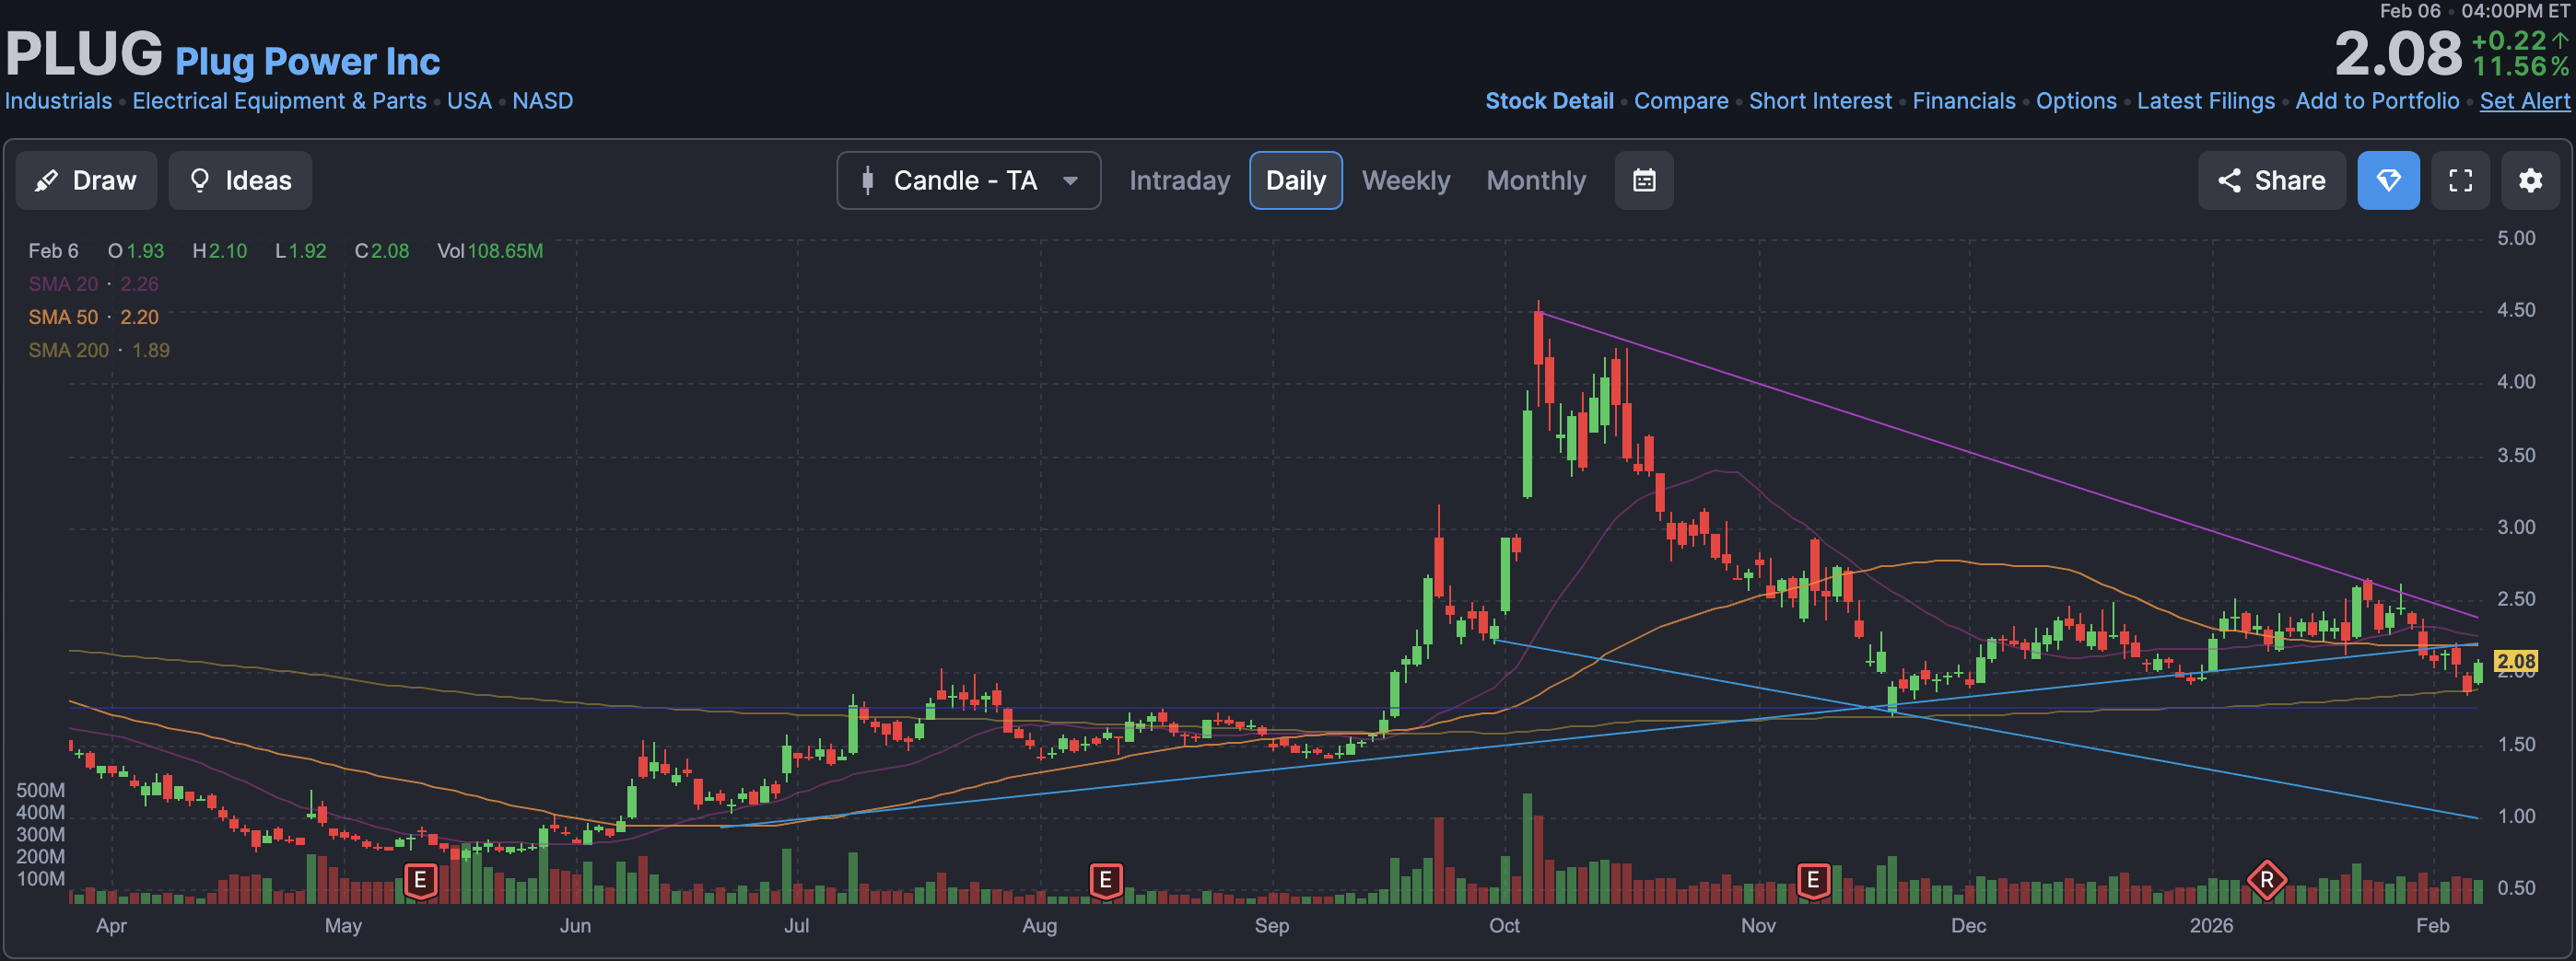This screenshot has width=2576, height=961.
Task: Click the Set Alert link
Action: [x=2524, y=101]
